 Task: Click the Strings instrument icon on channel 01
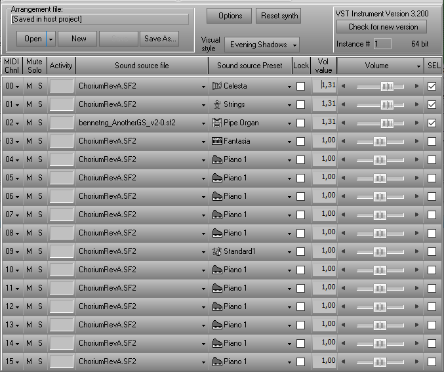coord(217,104)
